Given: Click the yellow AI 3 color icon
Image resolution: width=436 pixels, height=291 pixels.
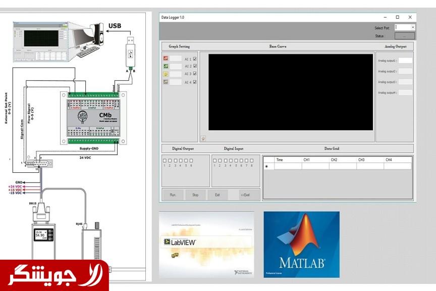Looking at the screenshot, I should [166, 74].
